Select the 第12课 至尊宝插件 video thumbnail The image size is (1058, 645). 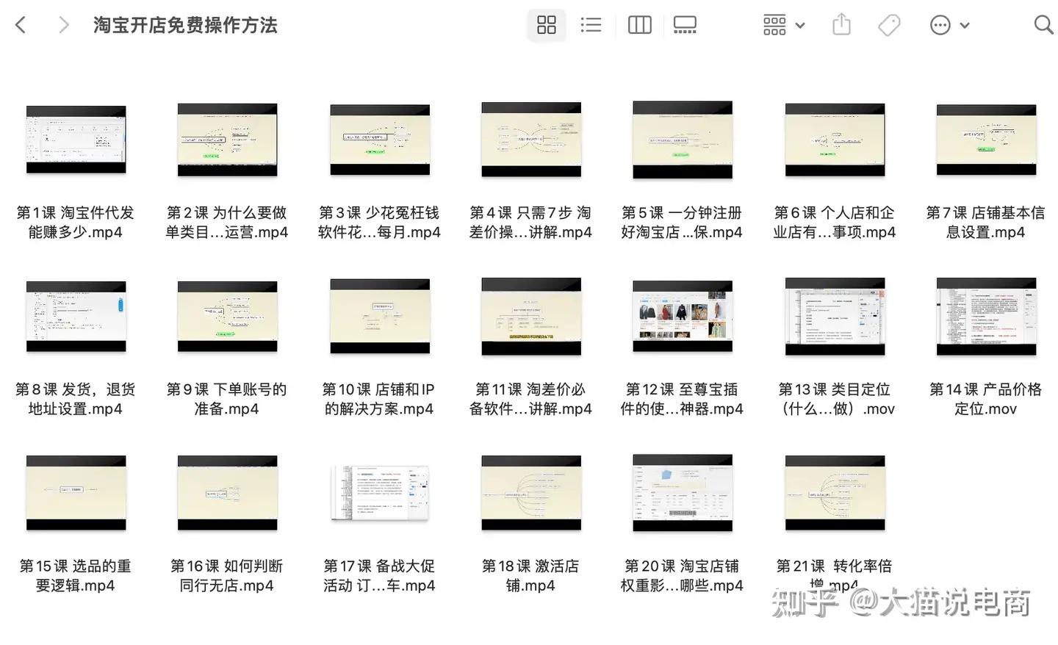tap(683, 317)
